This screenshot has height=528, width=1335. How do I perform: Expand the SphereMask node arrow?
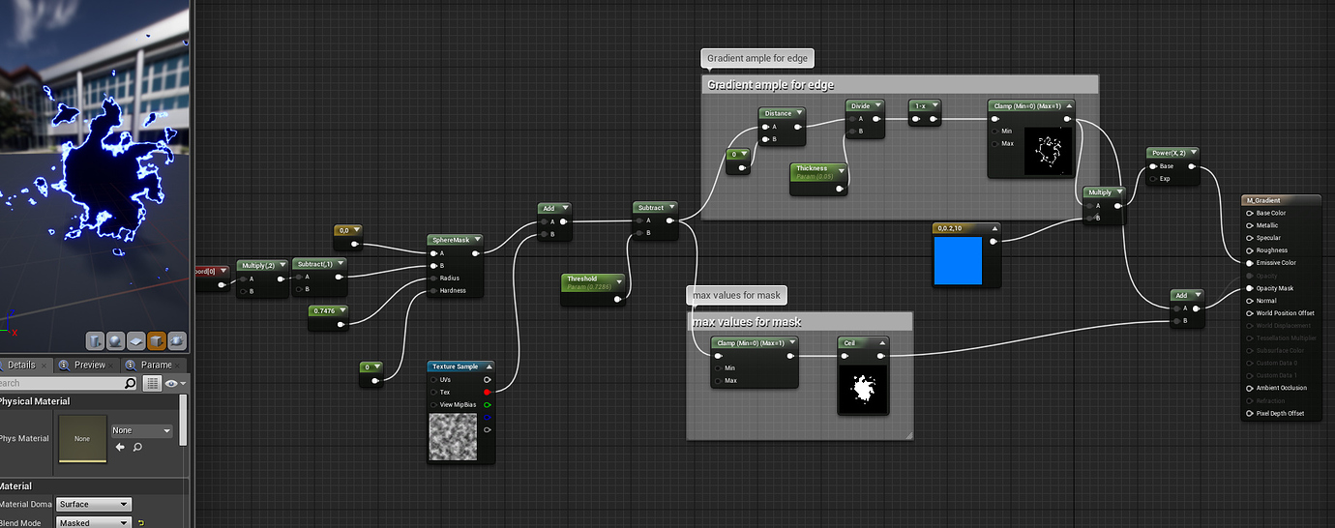(x=474, y=240)
